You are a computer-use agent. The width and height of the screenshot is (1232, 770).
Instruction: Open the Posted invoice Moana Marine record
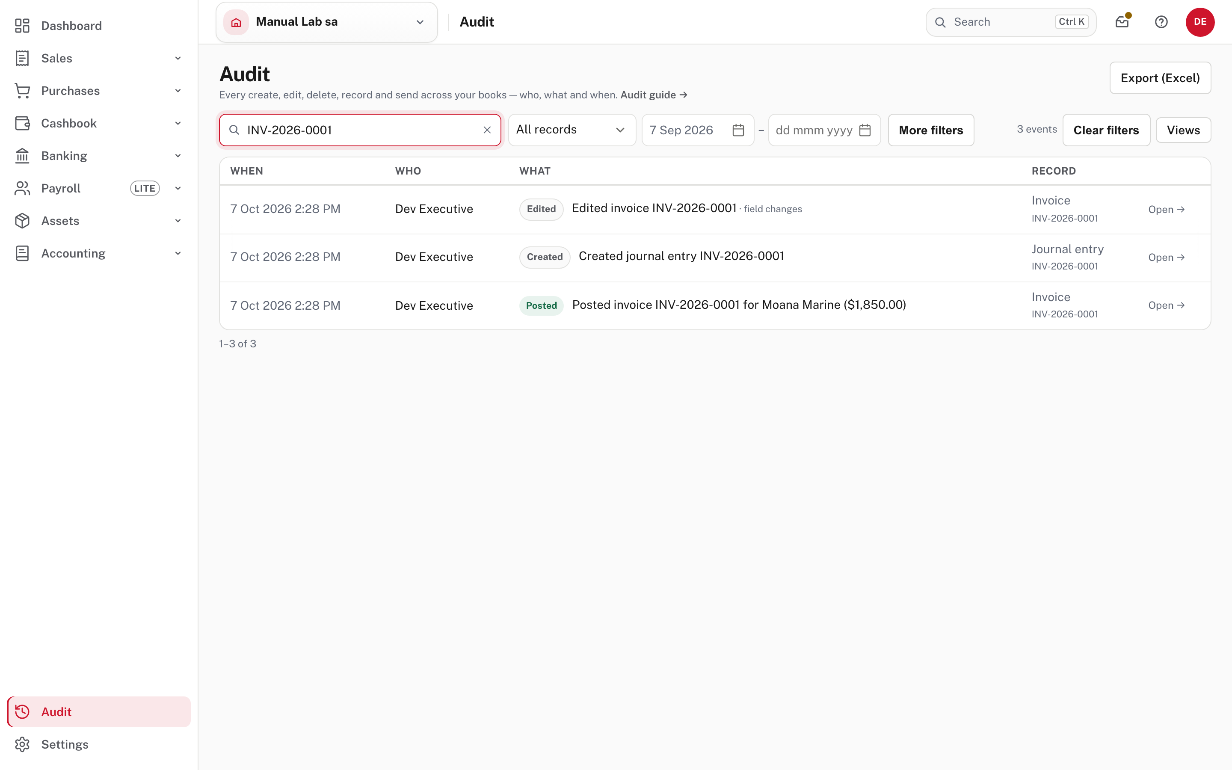click(x=1166, y=305)
